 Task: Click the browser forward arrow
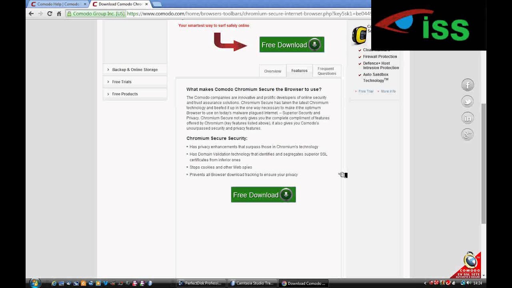point(40,14)
